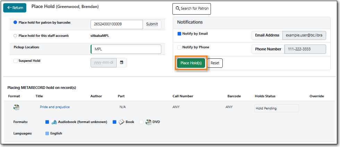Click the Phone Number field
Image resolution: width=340 pixels, height=147 pixels.
[x=305, y=49]
